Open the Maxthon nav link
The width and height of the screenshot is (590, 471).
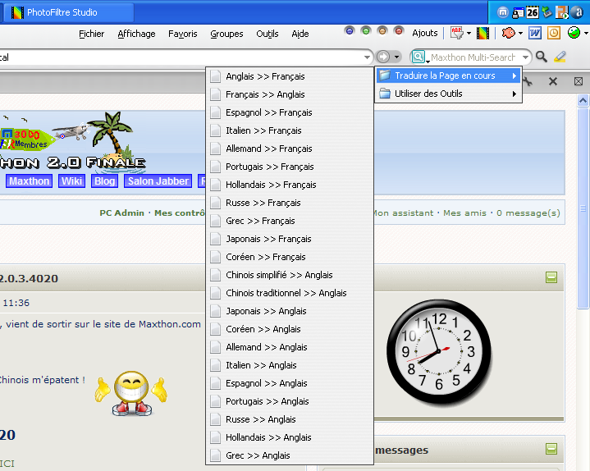coord(29,181)
